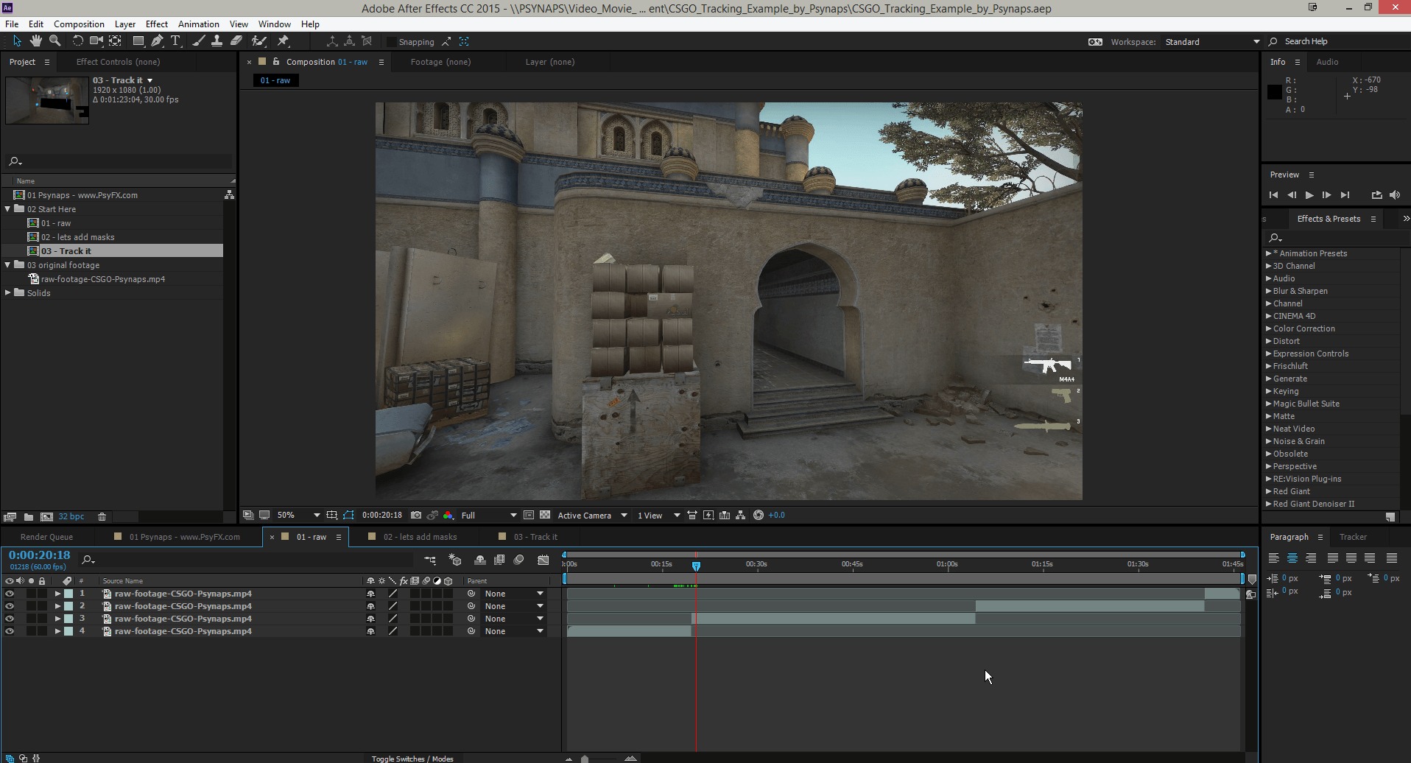The height and width of the screenshot is (763, 1411).
Task: Select the Rectangle shape tool
Action: (138, 41)
